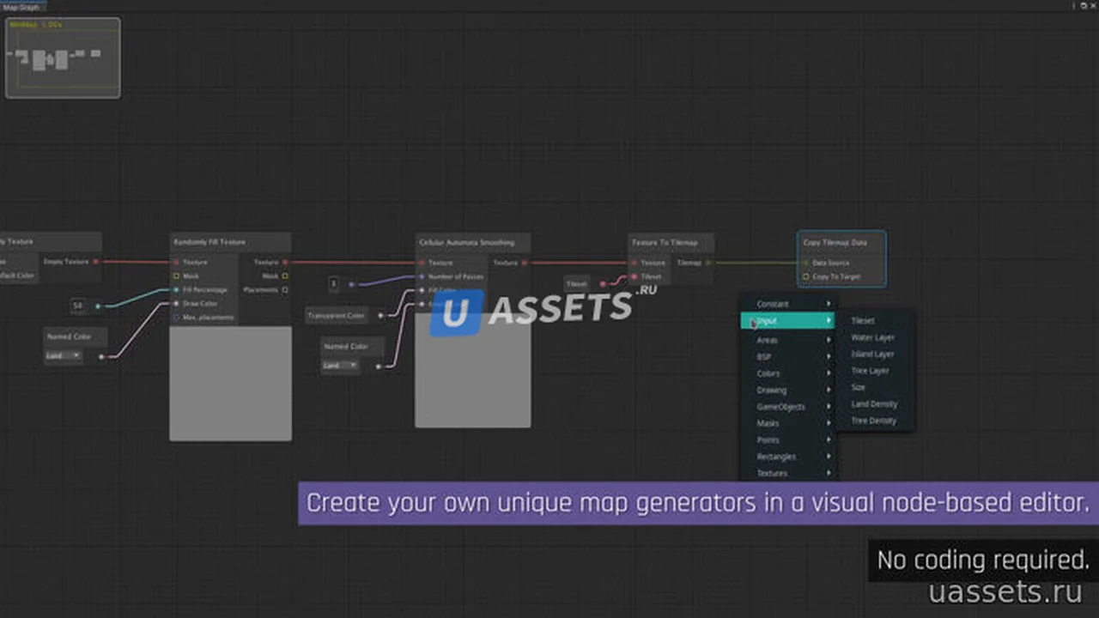Click Mask input port on Randomly Fill Texture

[x=176, y=276]
